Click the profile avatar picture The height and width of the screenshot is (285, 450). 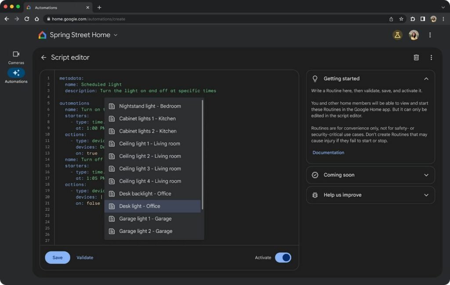coord(414,35)
